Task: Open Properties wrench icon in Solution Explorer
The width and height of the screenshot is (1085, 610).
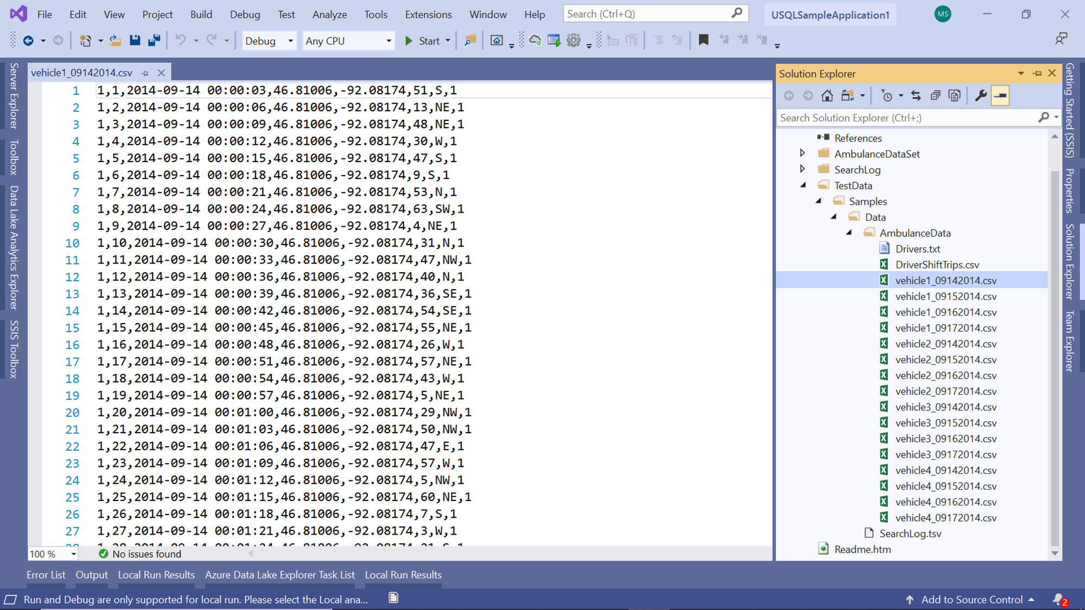Action: click(980, 96)
